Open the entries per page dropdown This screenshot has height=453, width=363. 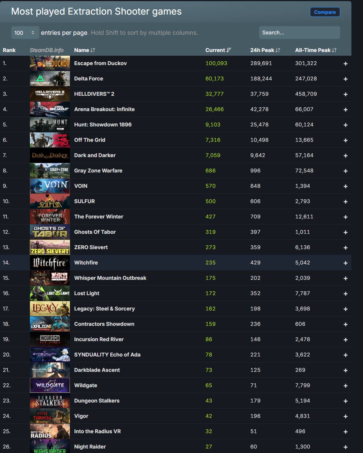click(25, 33)
